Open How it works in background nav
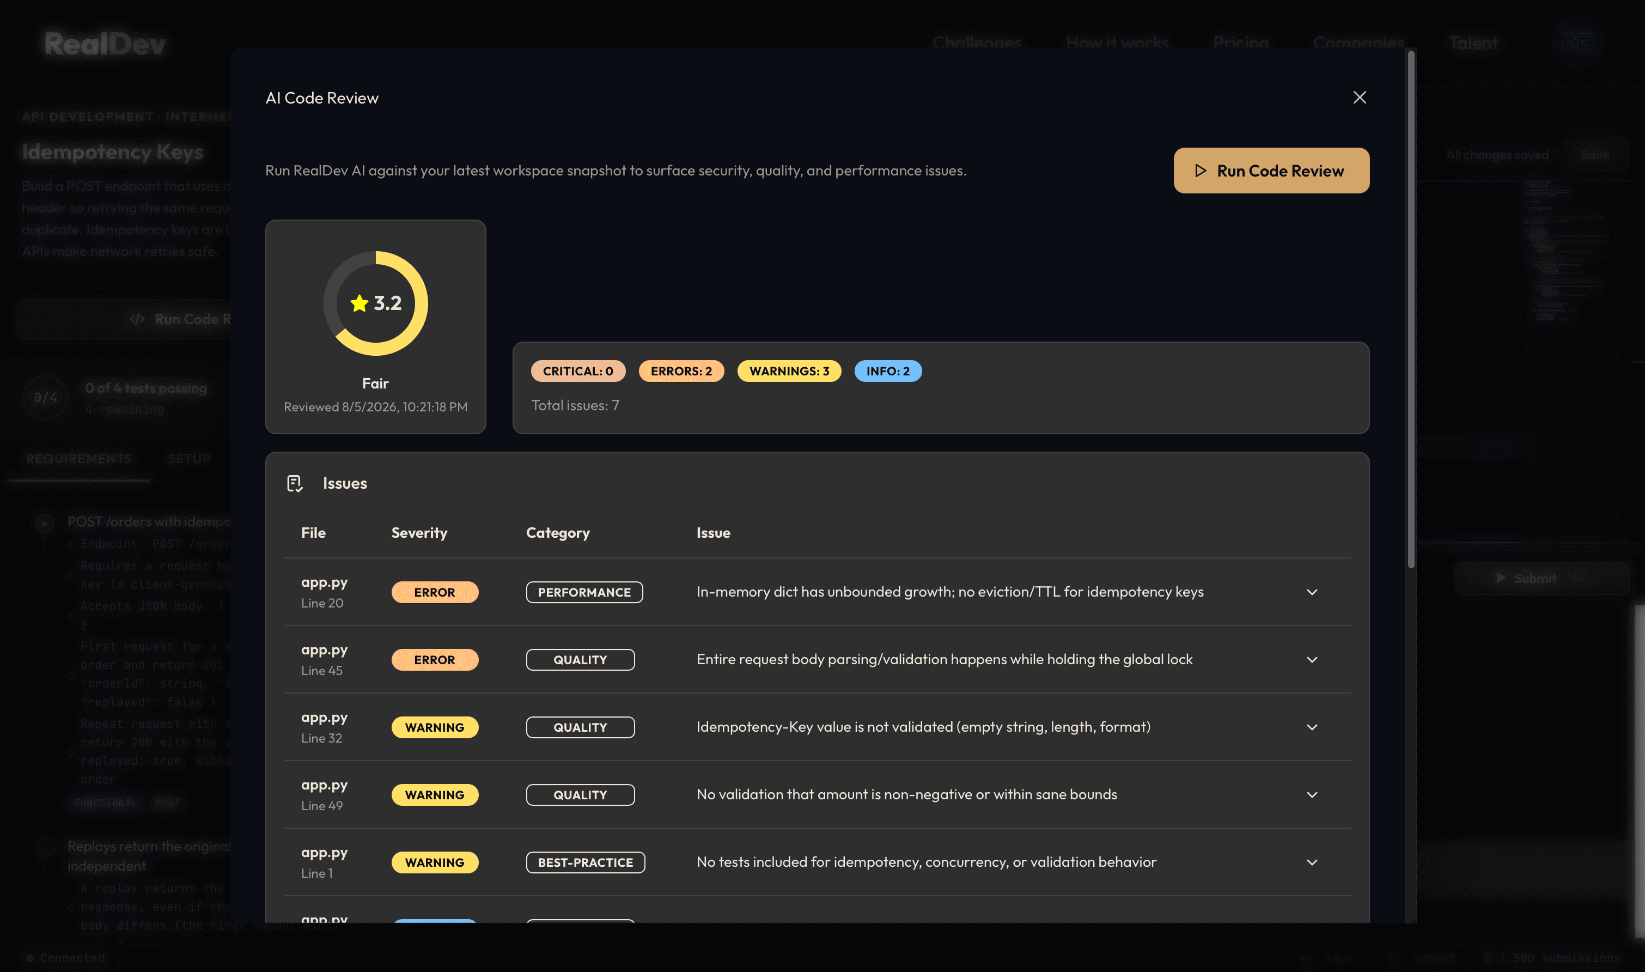 pyautogui.click(x=1117, y=42)
